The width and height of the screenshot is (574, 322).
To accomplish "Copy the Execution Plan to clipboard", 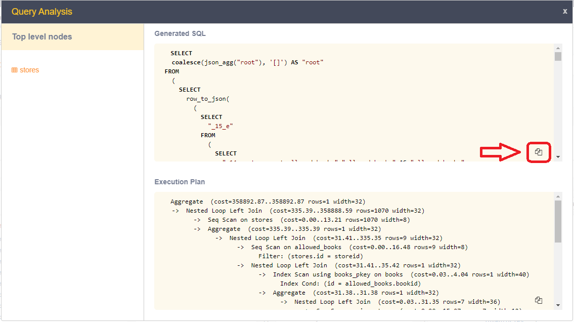I will point(539,300).
